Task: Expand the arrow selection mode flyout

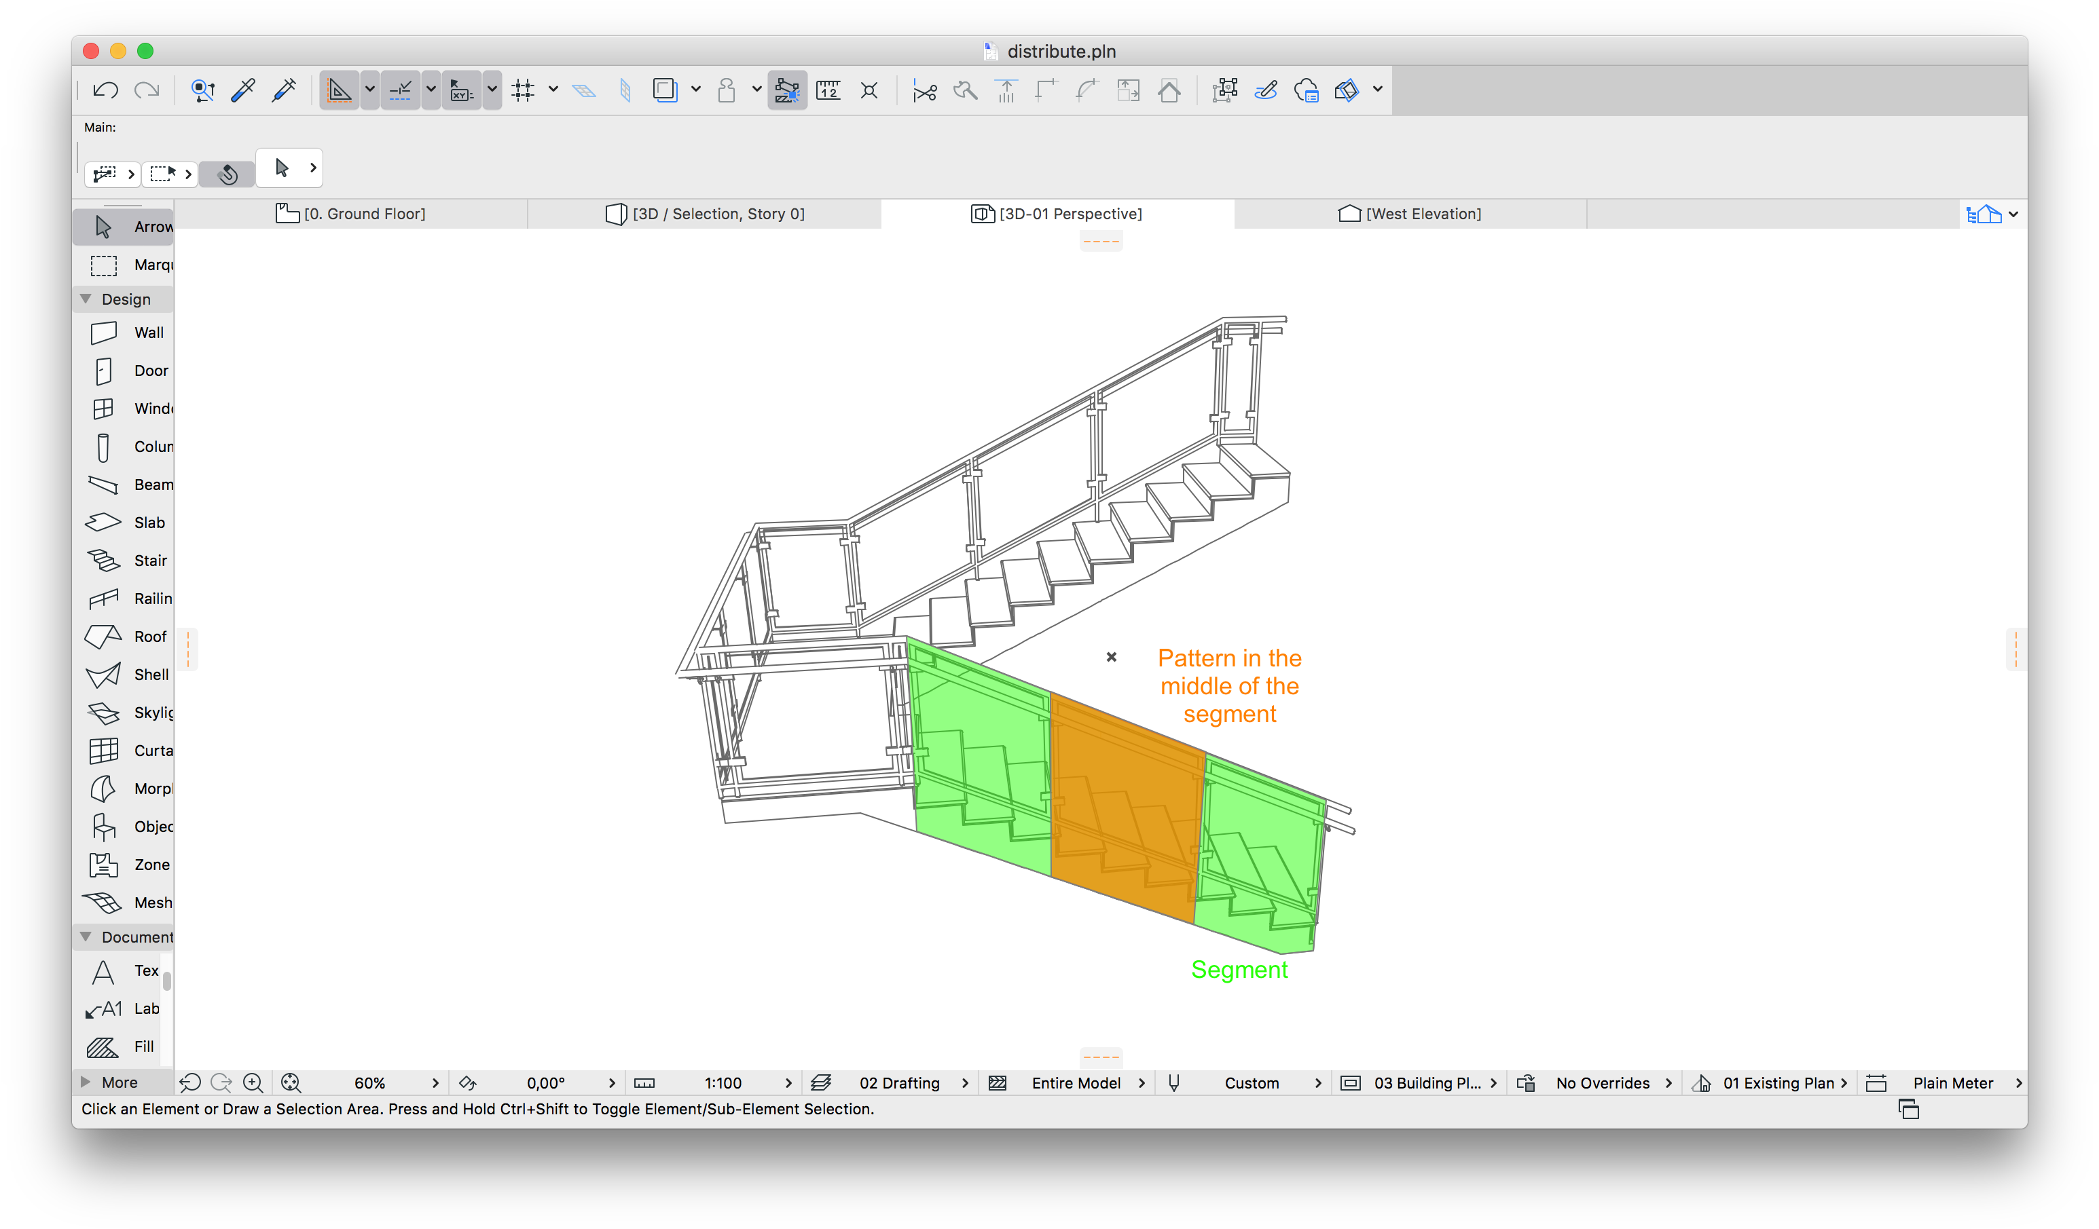Action: click(313, 168)
